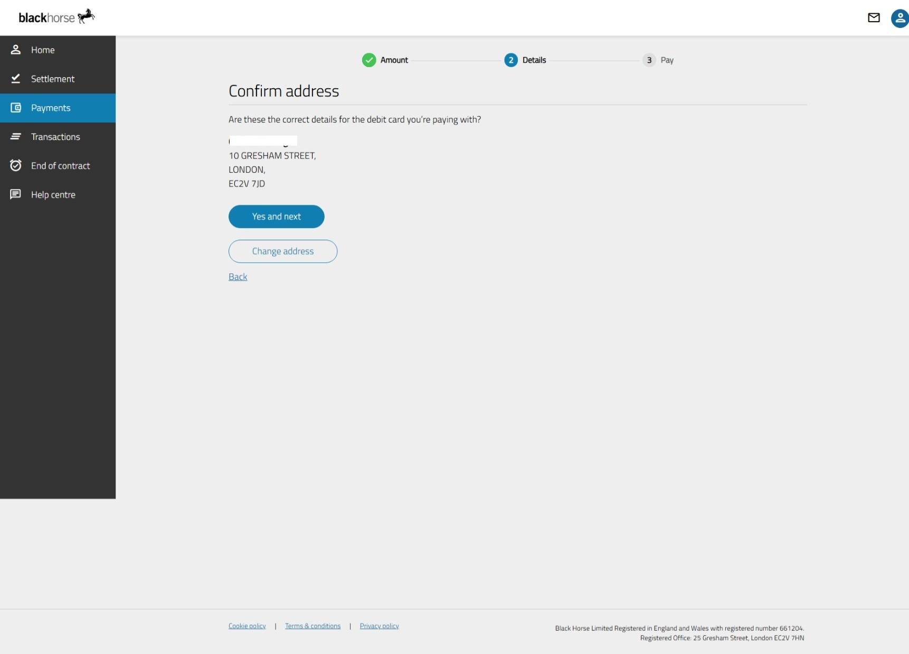Click the LONDON, address line

coord(247,169)
